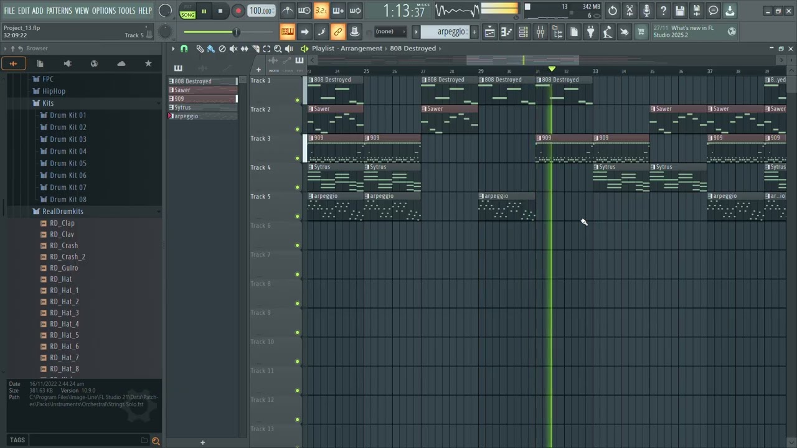Open the arpeggio pattern selector
This screenshot has height=448, width=797.
[x=445, y=32]
